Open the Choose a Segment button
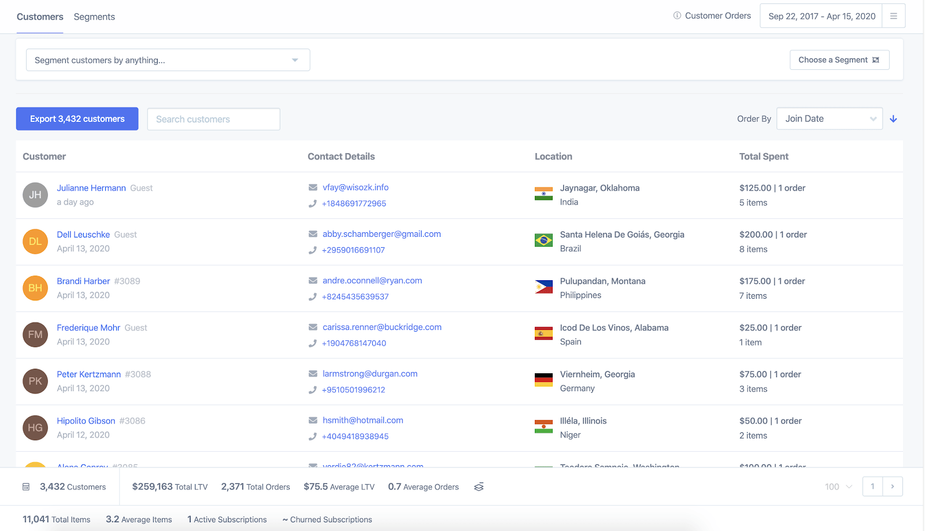Viewport: 925px width, 531px height. coord(839,60)
